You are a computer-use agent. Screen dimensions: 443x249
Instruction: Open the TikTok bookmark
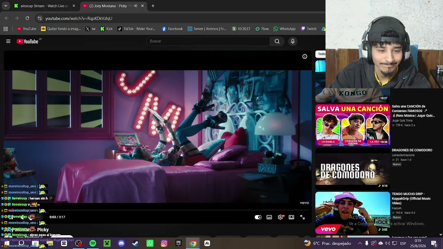click(x=136, y=29)
